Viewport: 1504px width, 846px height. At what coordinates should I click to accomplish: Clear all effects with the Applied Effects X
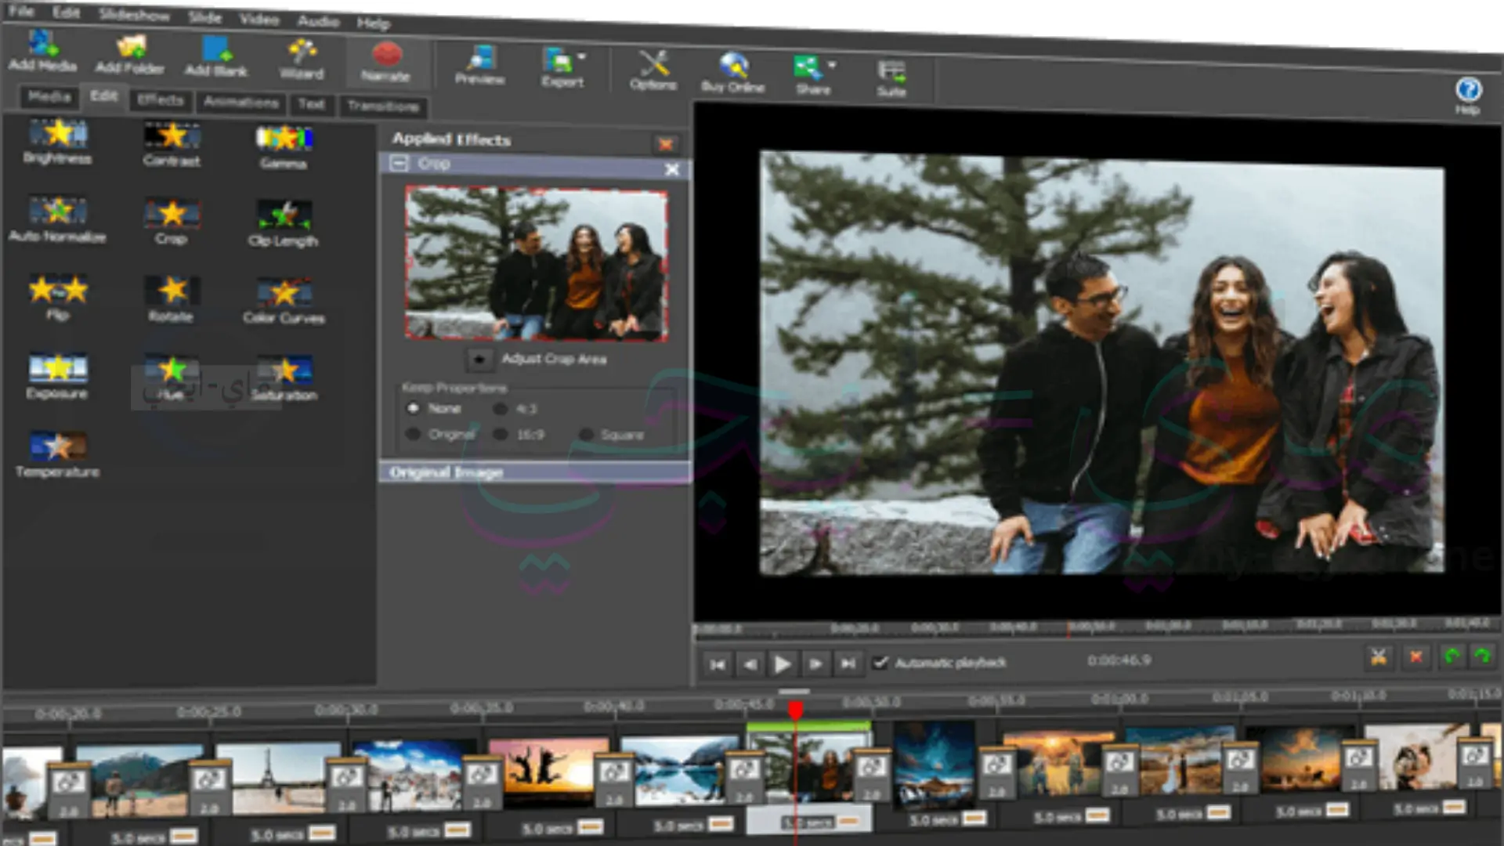click(x=666, y=144)
